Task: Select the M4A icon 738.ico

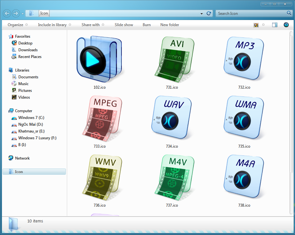Action: point(244,177)
